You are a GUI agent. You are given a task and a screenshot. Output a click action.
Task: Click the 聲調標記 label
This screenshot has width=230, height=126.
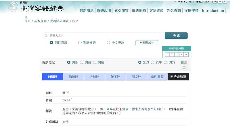pyautogui.click(x=48, y=62)
